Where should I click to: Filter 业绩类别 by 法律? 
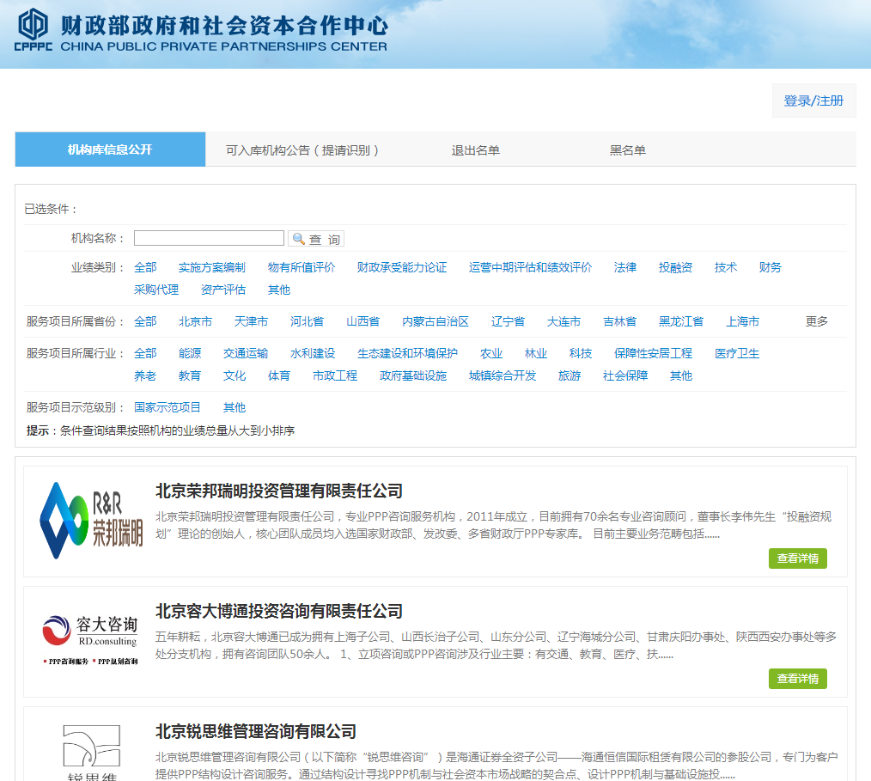(x=625, y=267)
